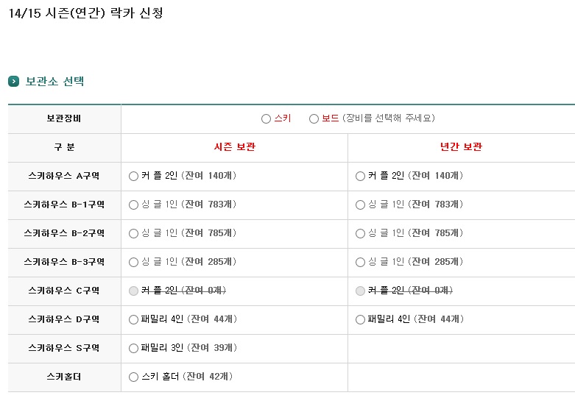Select B-1구역 싱글 1인 시즌 보관 option
Image resolution: width=575 pixels, height=412 pixels.
133,205
